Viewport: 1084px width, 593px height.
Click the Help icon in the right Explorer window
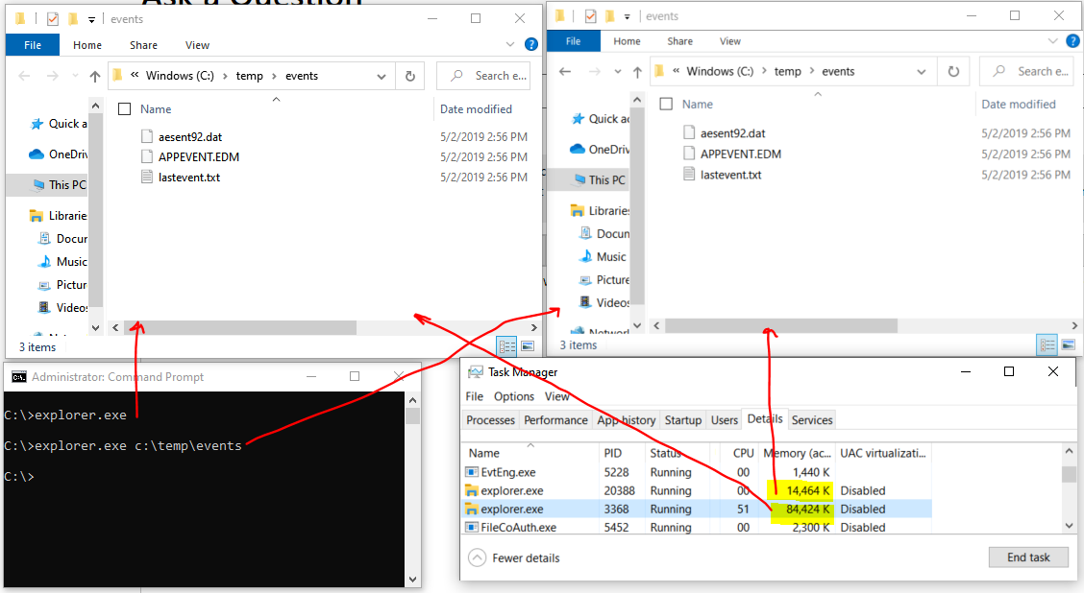pos(1072,40)
